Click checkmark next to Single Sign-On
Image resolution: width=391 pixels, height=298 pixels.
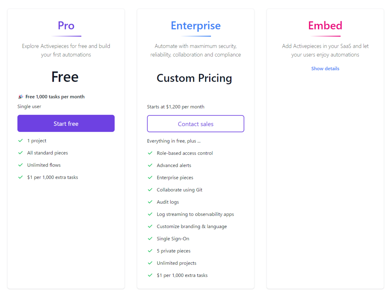tap(150, 238)
